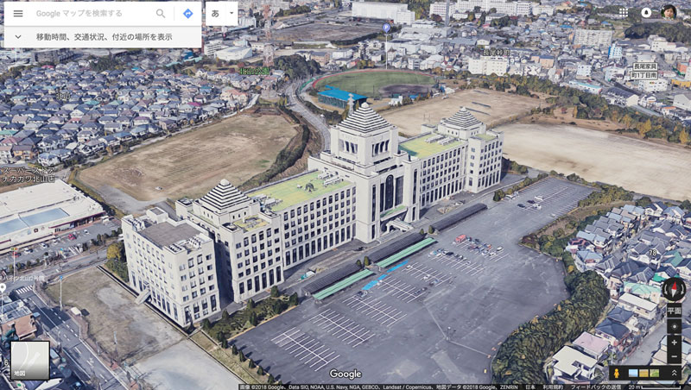Click the compass to reset orientation
The image size is (691, 390).
pos(674,290)
